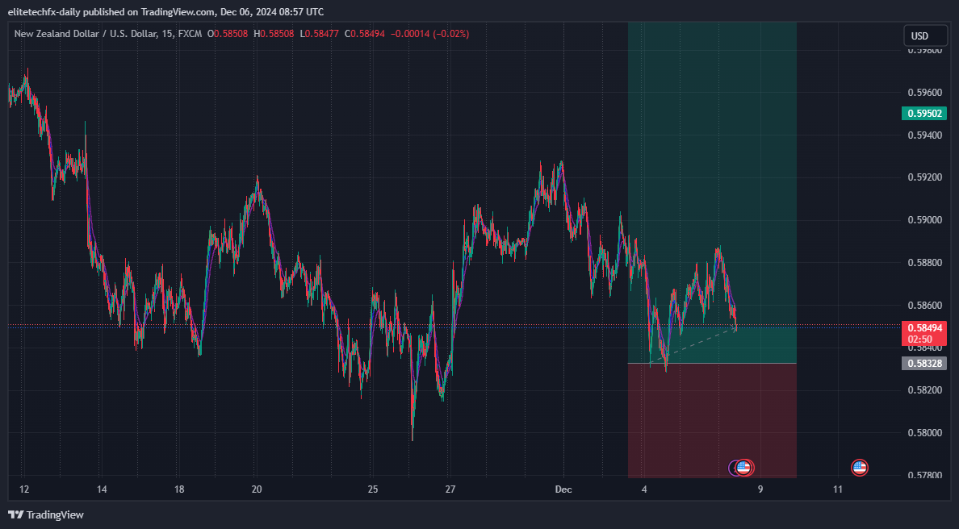This screenshot has width=959, height=529.
Task: Click the 0.58600 price axis label
Action: point(925,305)
